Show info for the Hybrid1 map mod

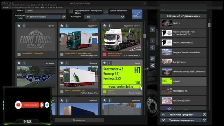110,63
